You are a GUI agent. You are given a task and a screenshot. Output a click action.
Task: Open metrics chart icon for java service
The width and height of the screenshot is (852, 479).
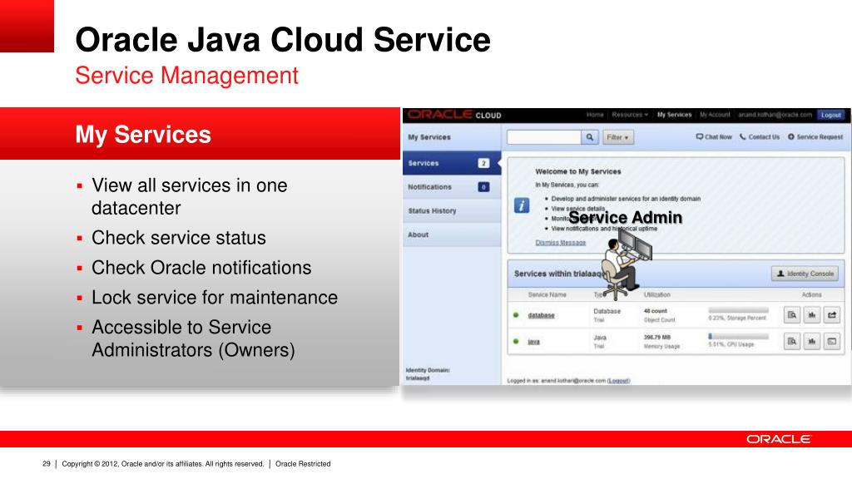812,341
